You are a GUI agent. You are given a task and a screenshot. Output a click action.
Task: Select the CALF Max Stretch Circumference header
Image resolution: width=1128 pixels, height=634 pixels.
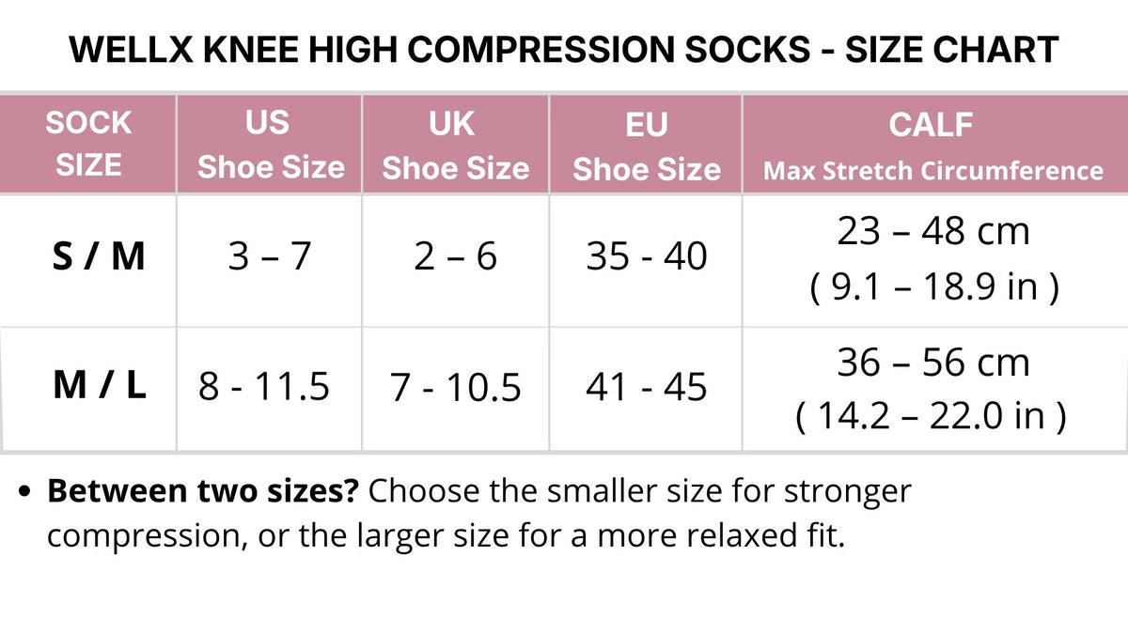point(933,147)
